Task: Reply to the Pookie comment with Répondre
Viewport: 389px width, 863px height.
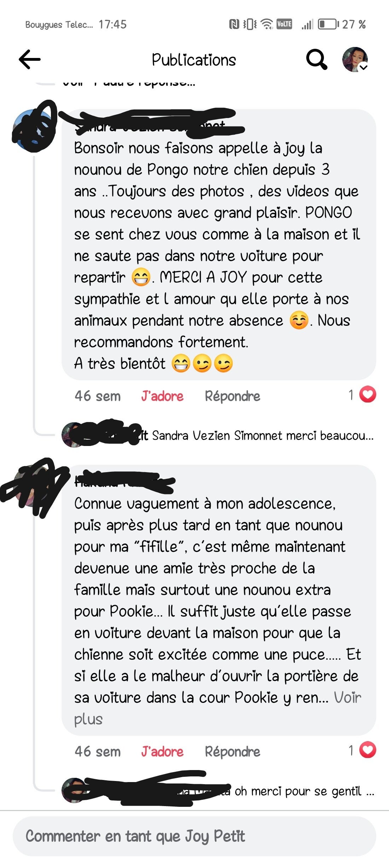Action: pos(233,752)
